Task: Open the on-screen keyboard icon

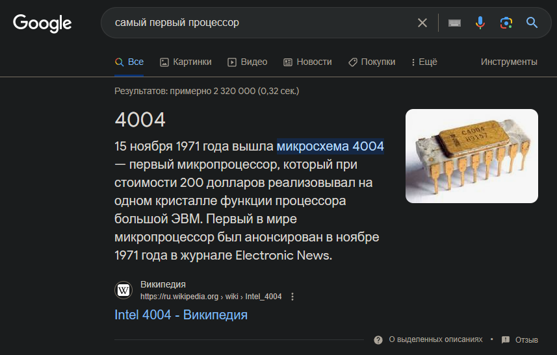Action: coord(454,23)
